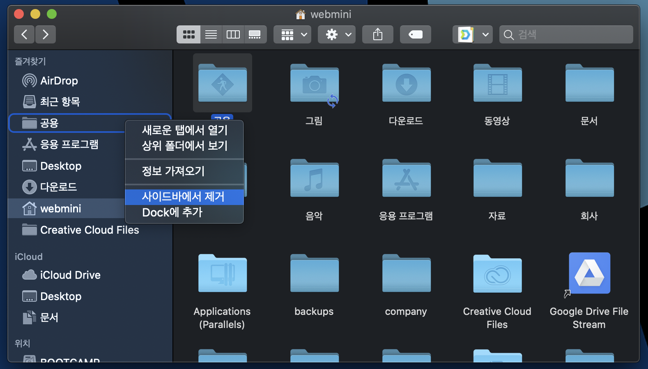
Task: Select 다운로드 in the sidebar
Action: click(67, 187)
